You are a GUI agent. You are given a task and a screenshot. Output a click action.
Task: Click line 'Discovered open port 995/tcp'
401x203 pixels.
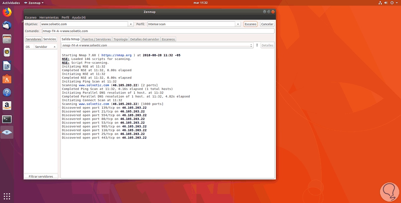click(104, 126)
